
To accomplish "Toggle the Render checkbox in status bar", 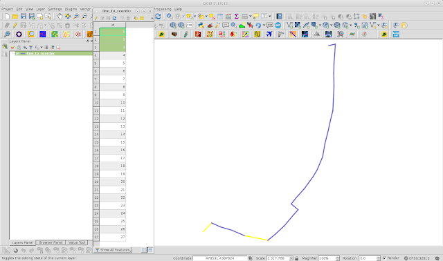I will click(384, 258).
